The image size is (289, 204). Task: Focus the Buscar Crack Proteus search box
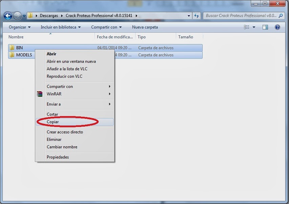click(x=243, y=16)
